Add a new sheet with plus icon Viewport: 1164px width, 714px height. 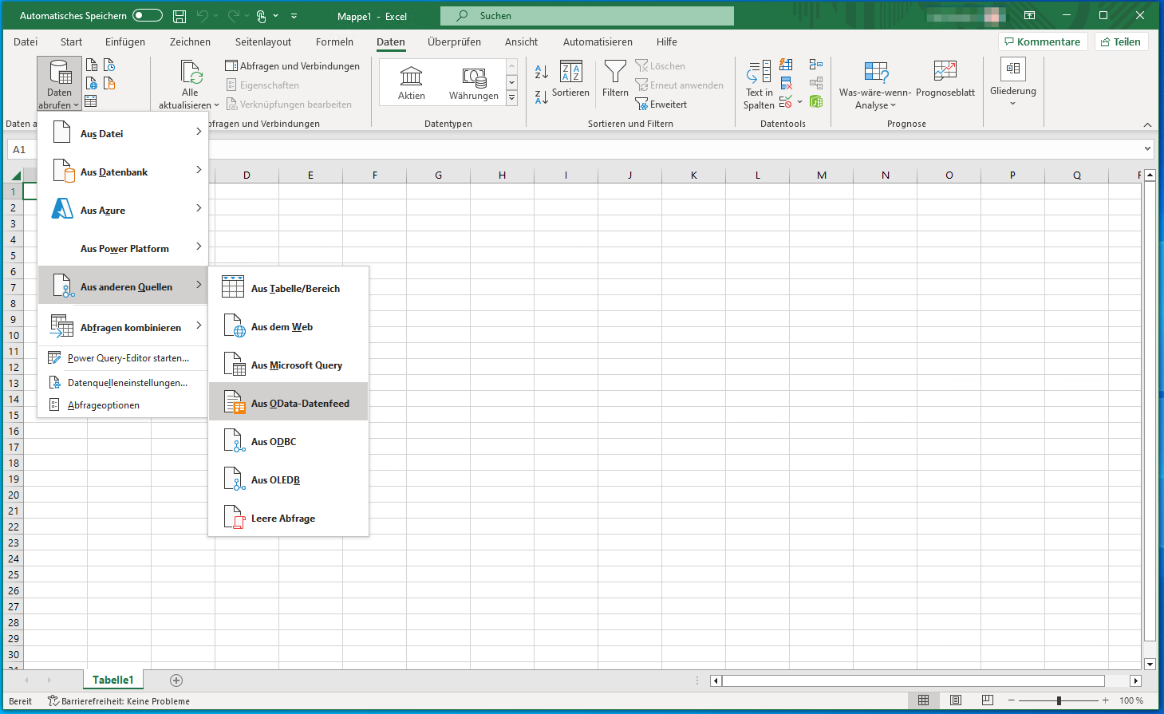click(176, 680)
